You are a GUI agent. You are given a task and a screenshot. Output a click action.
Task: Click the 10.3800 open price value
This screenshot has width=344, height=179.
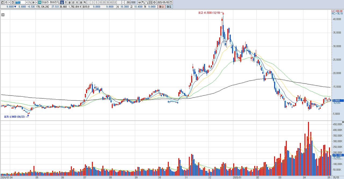[x=125, y=7]
